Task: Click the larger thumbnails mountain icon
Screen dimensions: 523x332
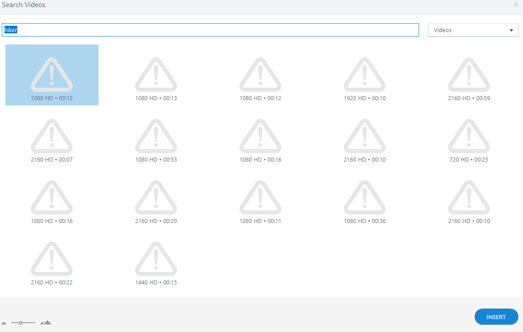Action: (x=45, y=322)
